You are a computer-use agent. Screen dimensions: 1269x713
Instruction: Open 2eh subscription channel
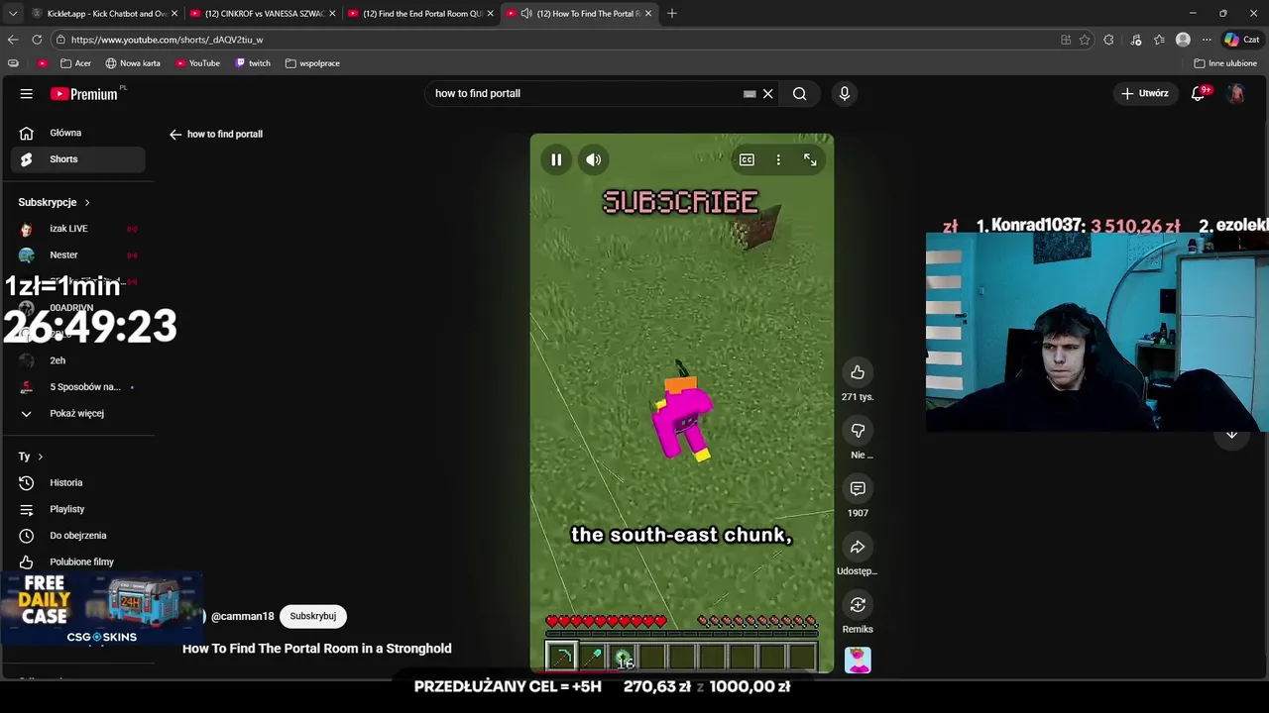77,360
